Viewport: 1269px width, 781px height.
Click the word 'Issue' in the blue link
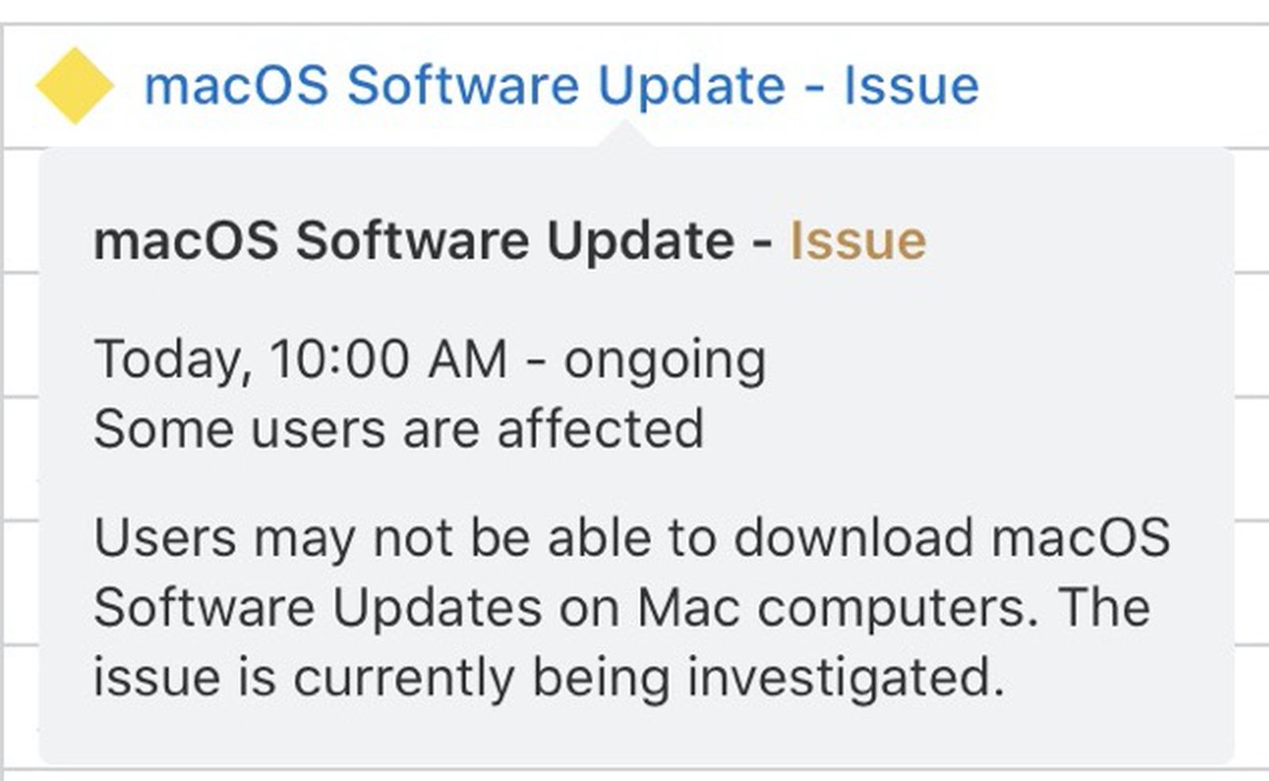(911, 86)
